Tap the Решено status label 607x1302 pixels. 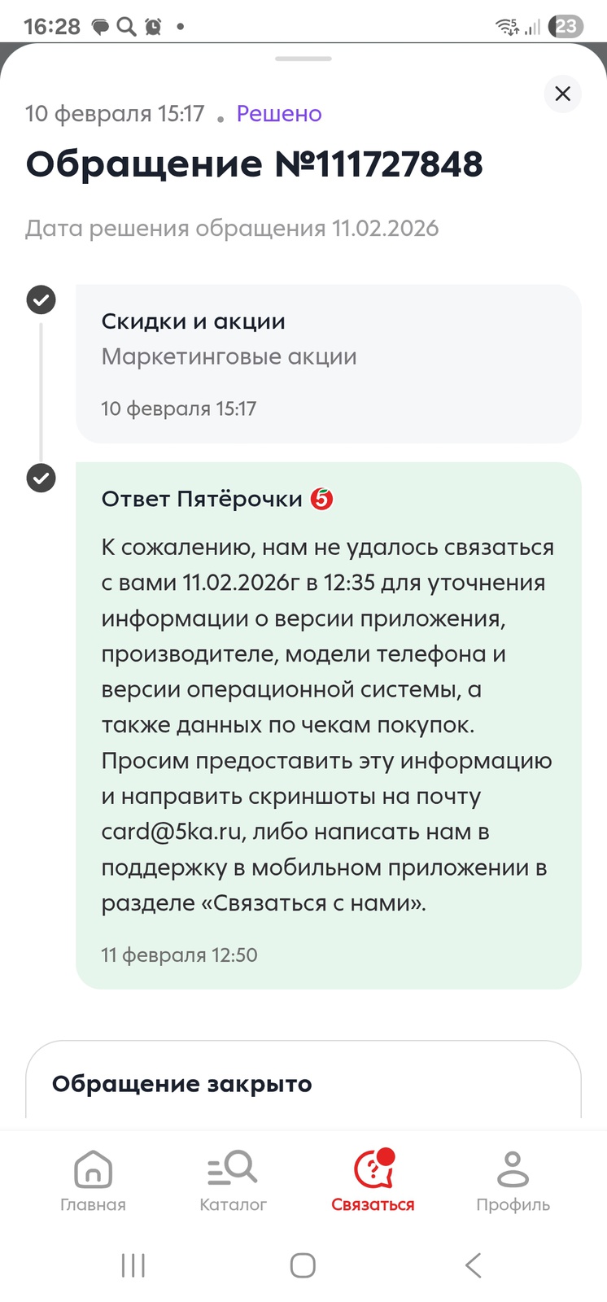(x=279, y=114)
